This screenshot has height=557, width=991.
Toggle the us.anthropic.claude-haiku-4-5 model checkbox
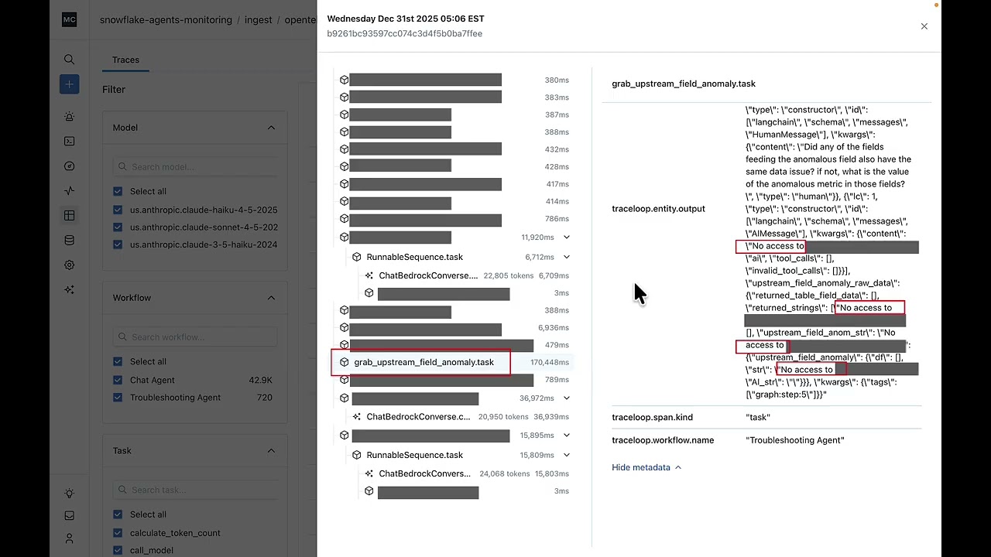tap(118, 210)
